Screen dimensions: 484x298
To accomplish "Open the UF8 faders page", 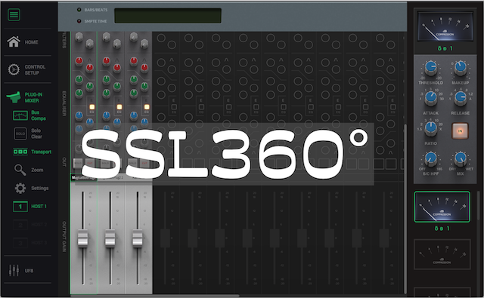I will [21, 270].
